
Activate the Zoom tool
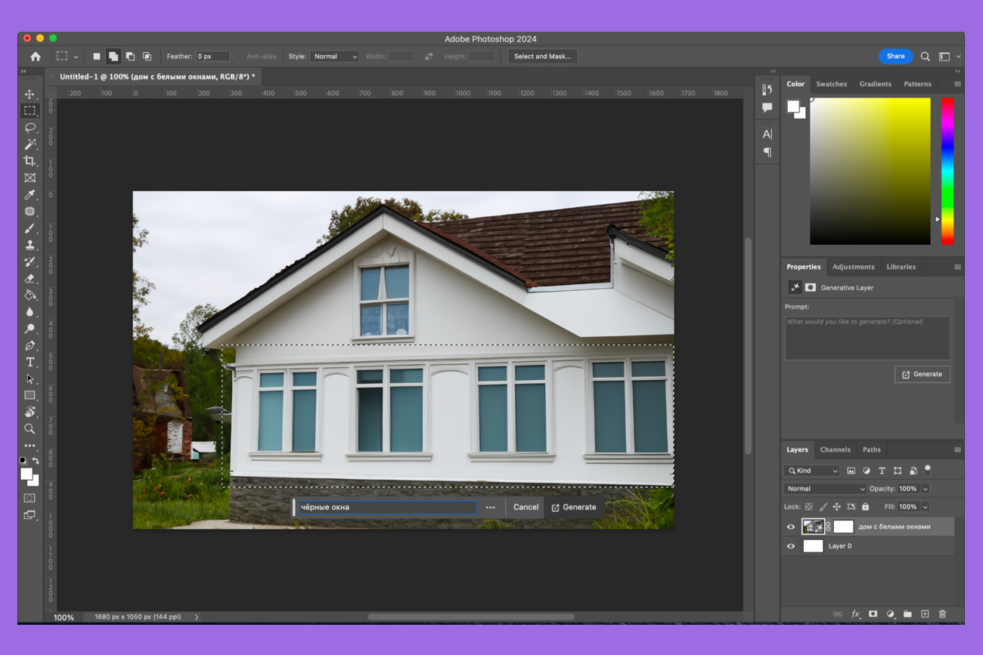[30, 428]
